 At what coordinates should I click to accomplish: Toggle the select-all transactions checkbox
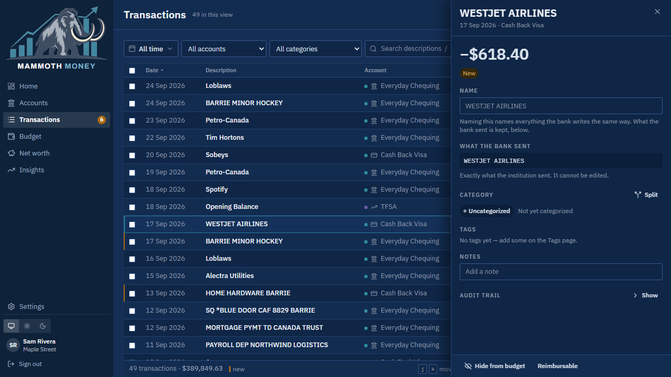pyautogui.click(x=132, y=71)
